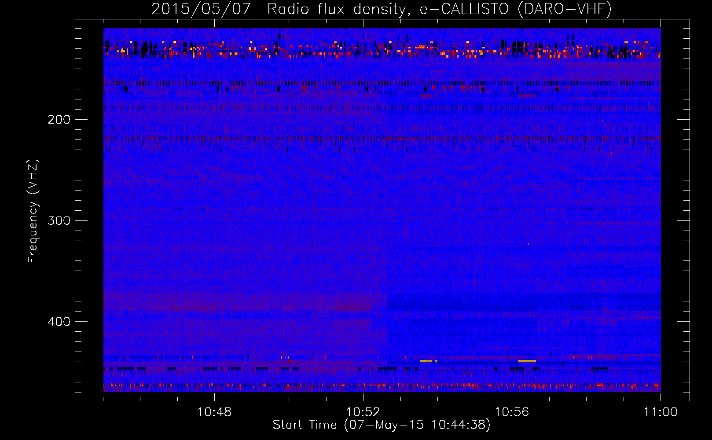This screenshot has width=712, height=440.
Task: Click the 200 frequency tick label
Action: tap(59, 120)
